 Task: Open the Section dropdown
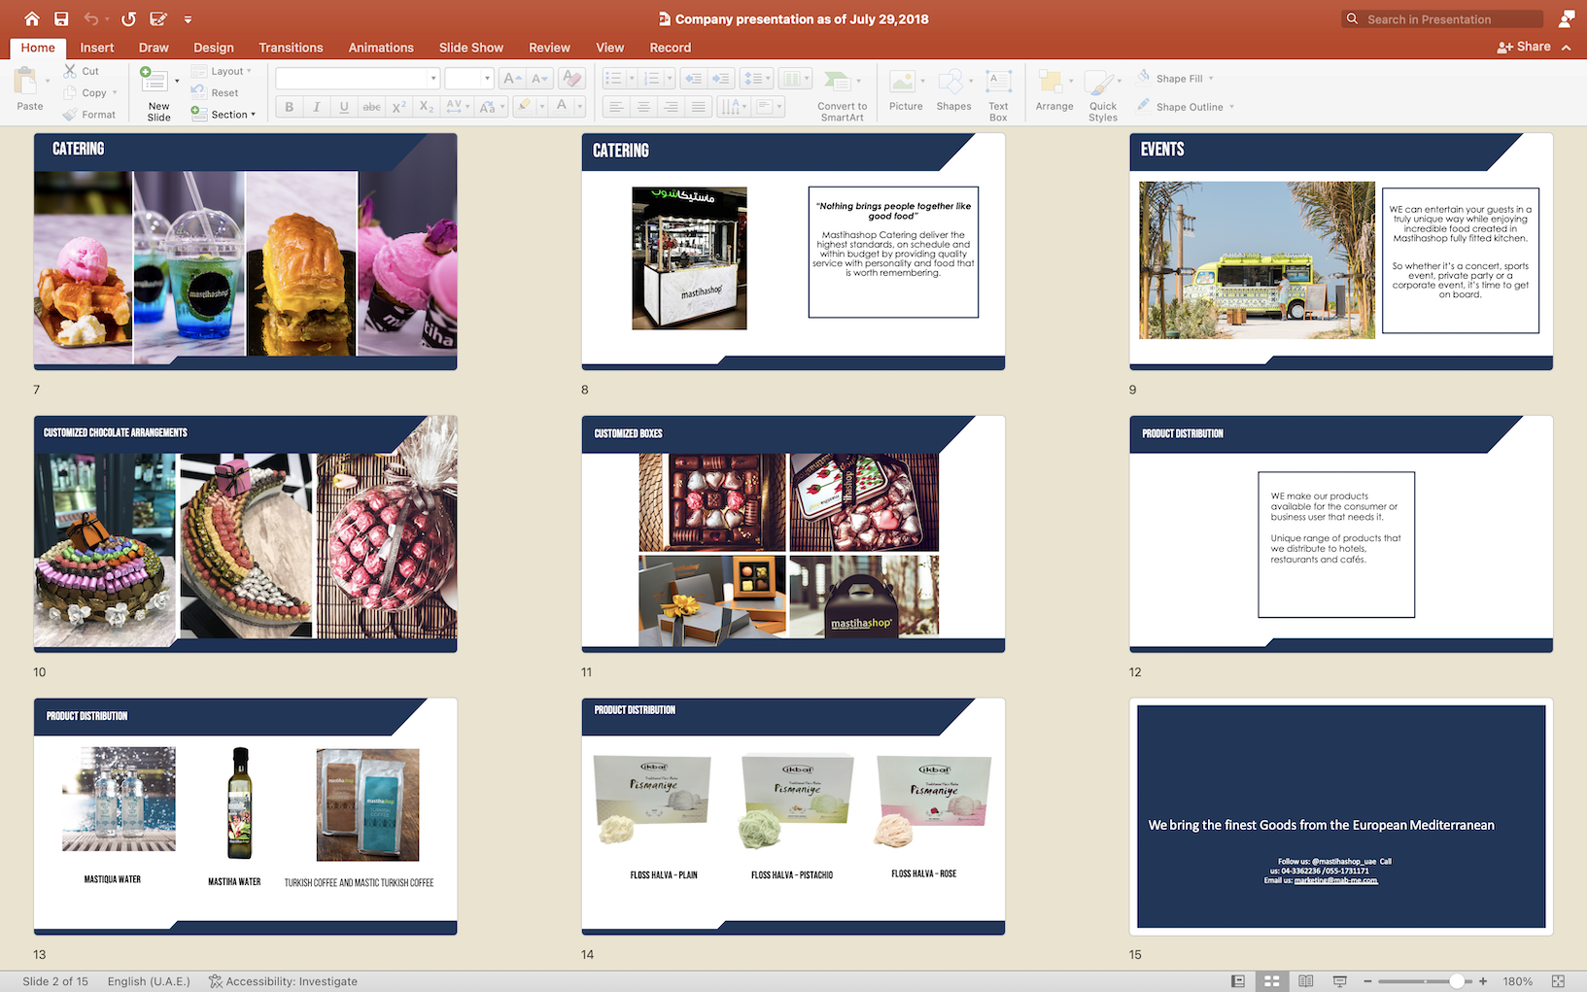pos(224,115)
